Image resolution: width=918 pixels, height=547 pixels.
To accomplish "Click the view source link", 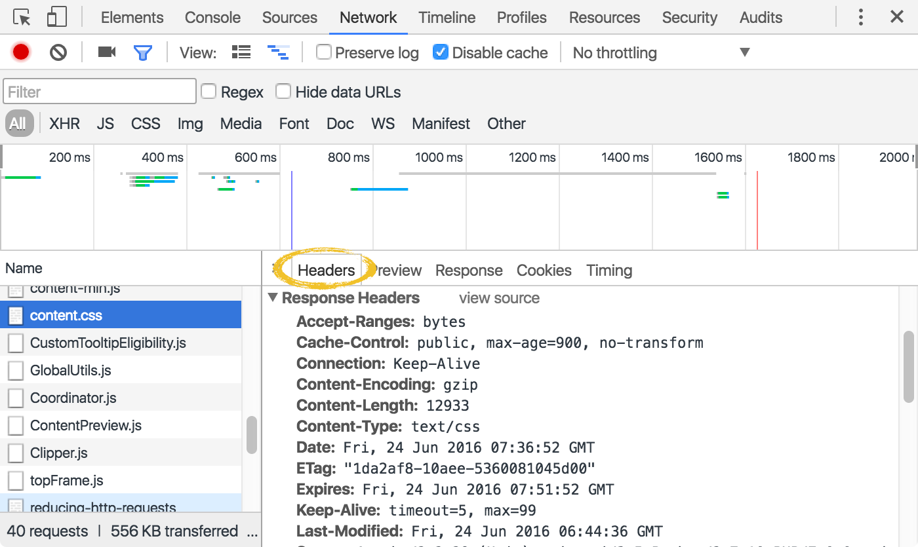I will (498, 298).
